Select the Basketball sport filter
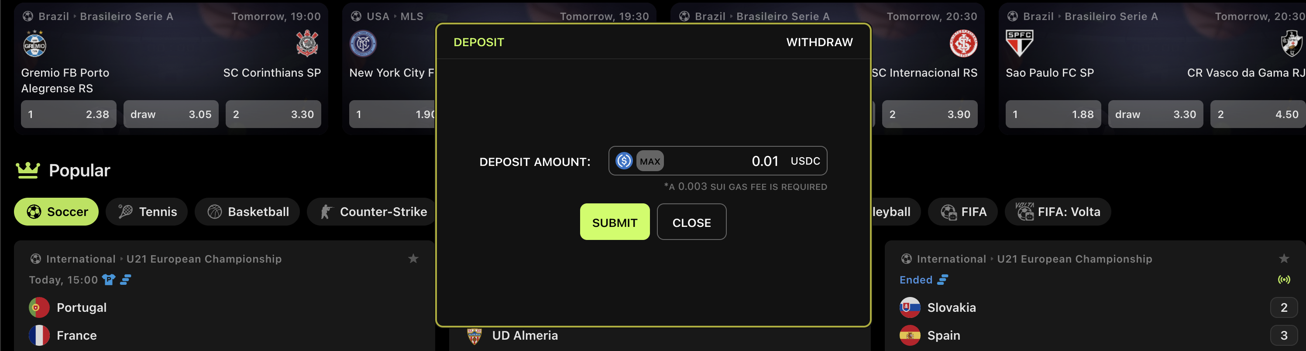Viewport: 1306px width, 351px height. [247, 211]
